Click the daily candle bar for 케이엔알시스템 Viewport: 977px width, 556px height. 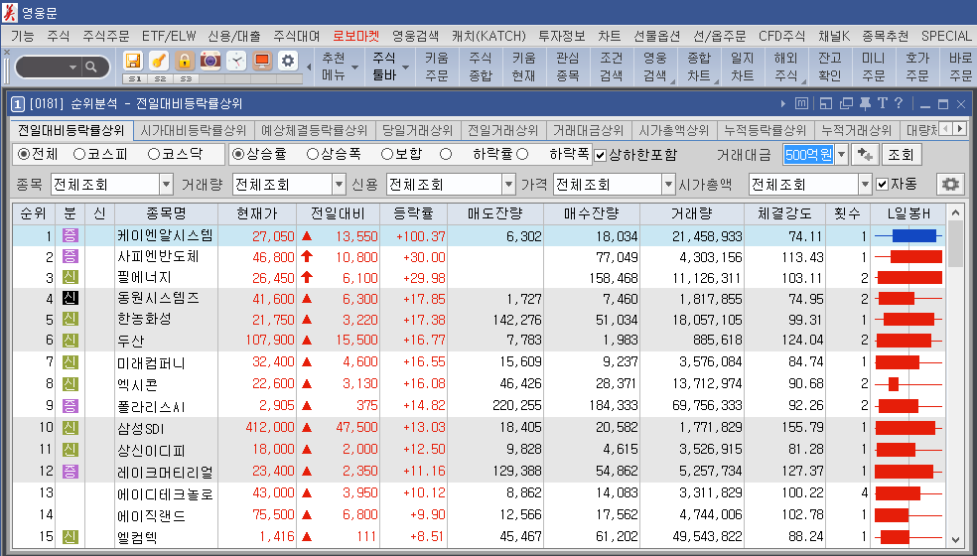pyautogui.click(x=908, y=236)
